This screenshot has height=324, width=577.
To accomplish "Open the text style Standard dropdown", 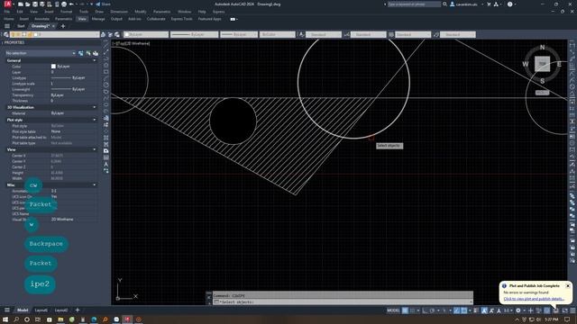I will point(324,34).
